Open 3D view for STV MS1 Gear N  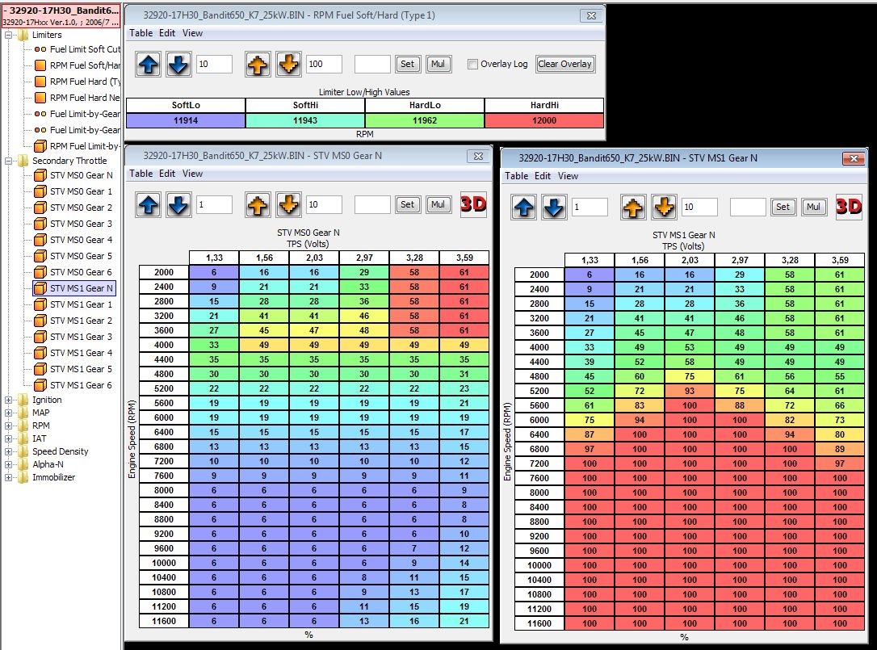[x=849, y=207]
